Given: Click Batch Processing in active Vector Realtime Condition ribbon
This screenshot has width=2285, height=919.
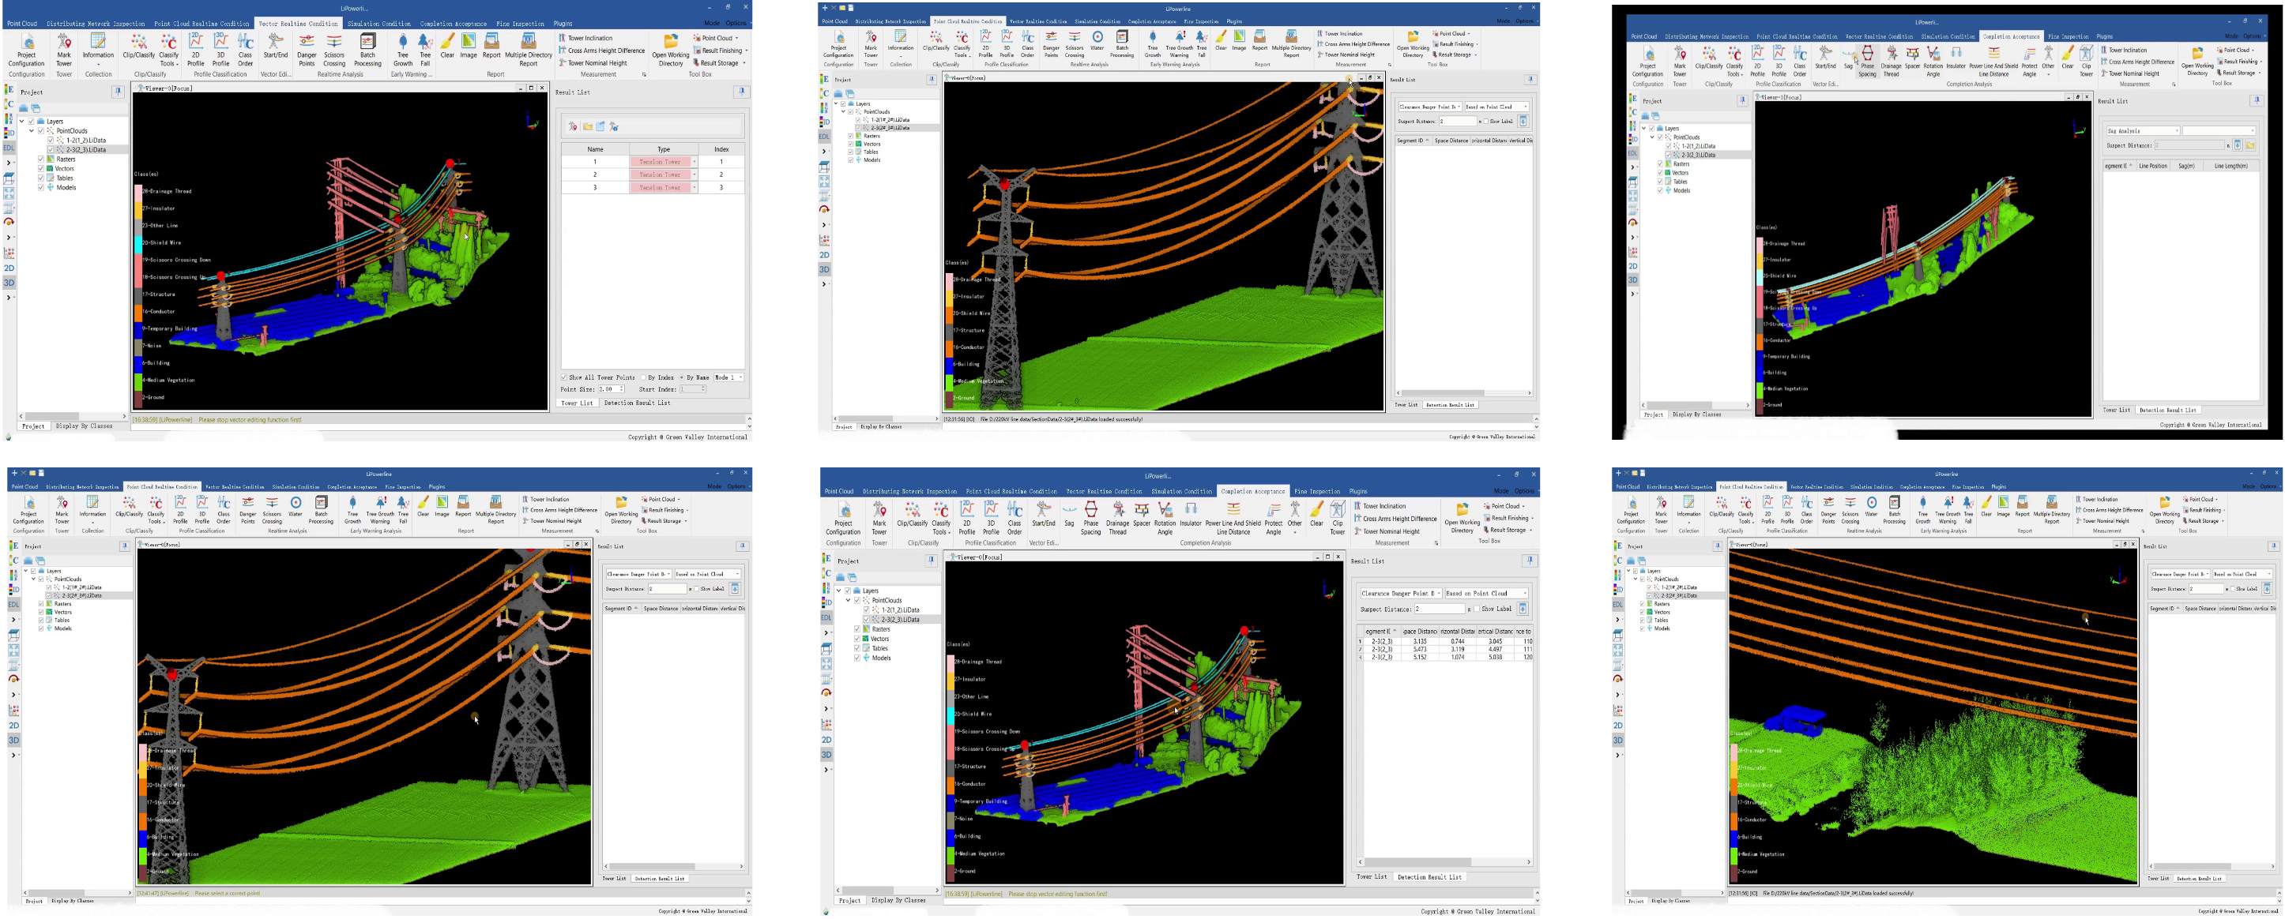Looking at the screenshot, I should [367, 51].
